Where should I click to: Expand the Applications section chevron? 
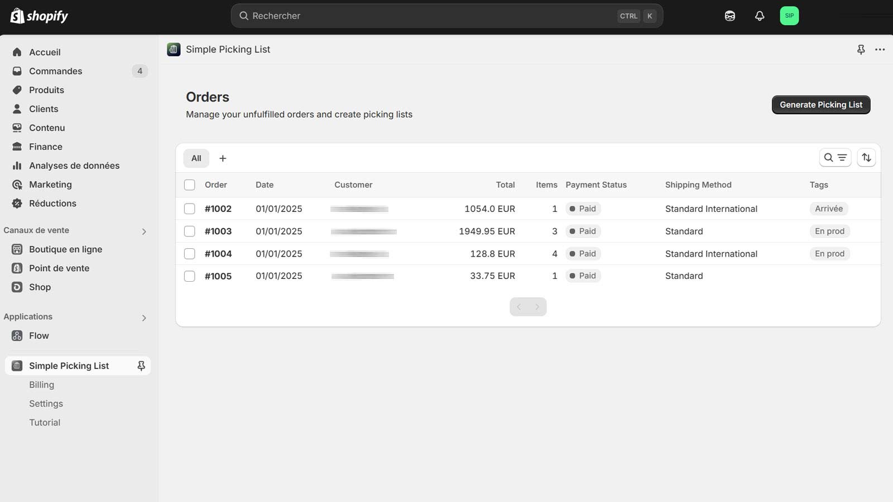[x=144, y=317]
